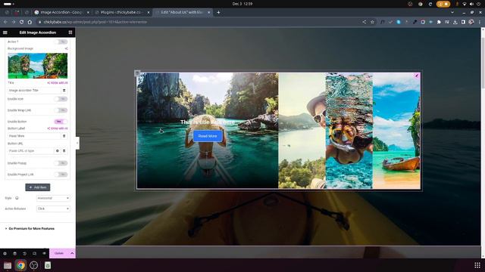The width and height of the screenshot is (485, 272).
Task: Switch to Image Accordion Google tab
Action: (x=62, y=12)
